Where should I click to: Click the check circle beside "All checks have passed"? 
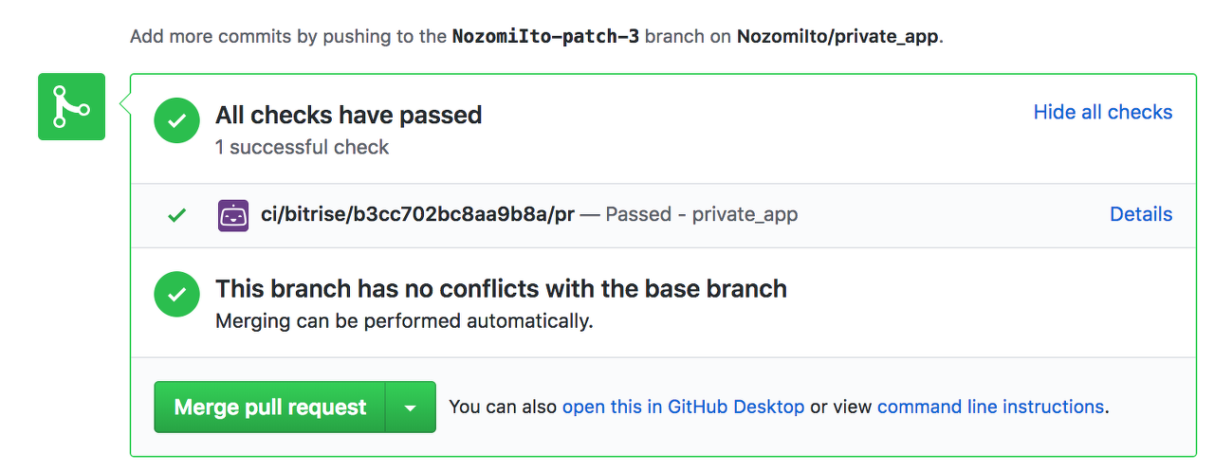point(177,121)
